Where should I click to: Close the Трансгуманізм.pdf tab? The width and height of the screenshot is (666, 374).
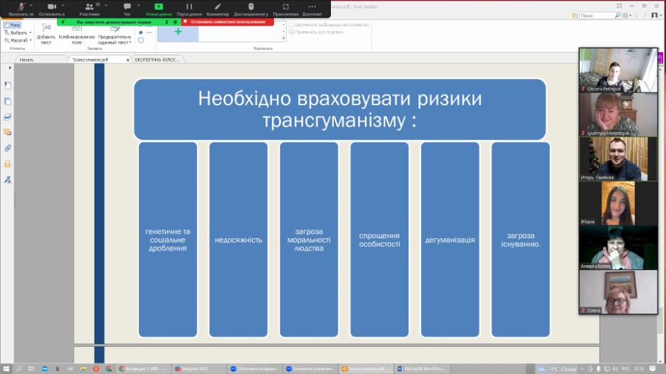[128, 60]
